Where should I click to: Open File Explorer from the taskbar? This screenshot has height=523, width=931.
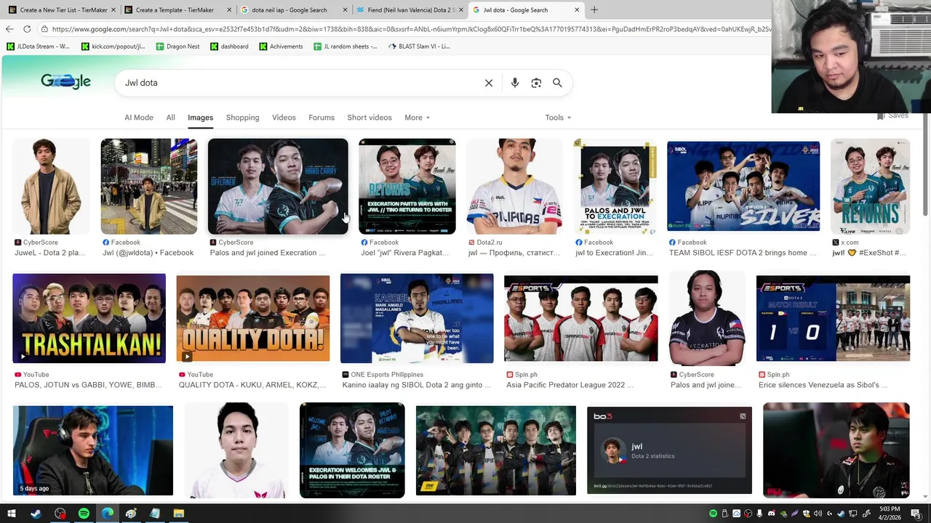click(178, 514)
